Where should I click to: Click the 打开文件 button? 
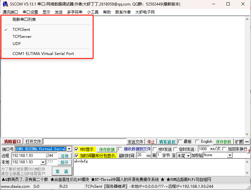pyautogui.click(x=33, y=142)
